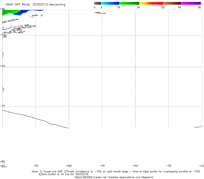Select the brown segment of the color bar
Screen dimensions: 204x179
(172, 3)
